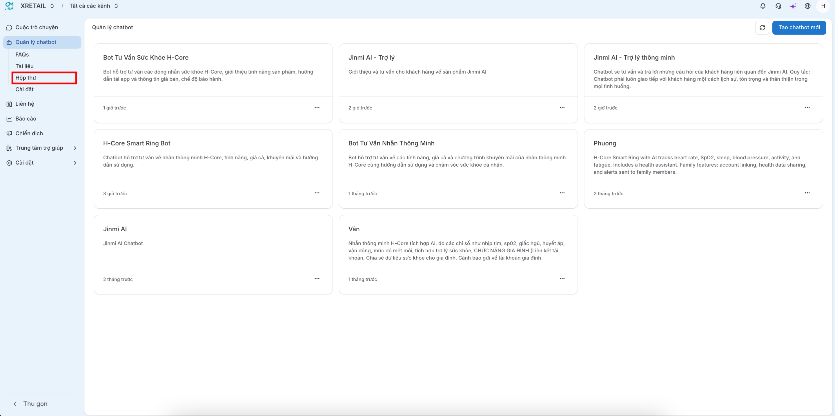Click the headset support icon
This screenshot has height=416, width=835.
778,6
